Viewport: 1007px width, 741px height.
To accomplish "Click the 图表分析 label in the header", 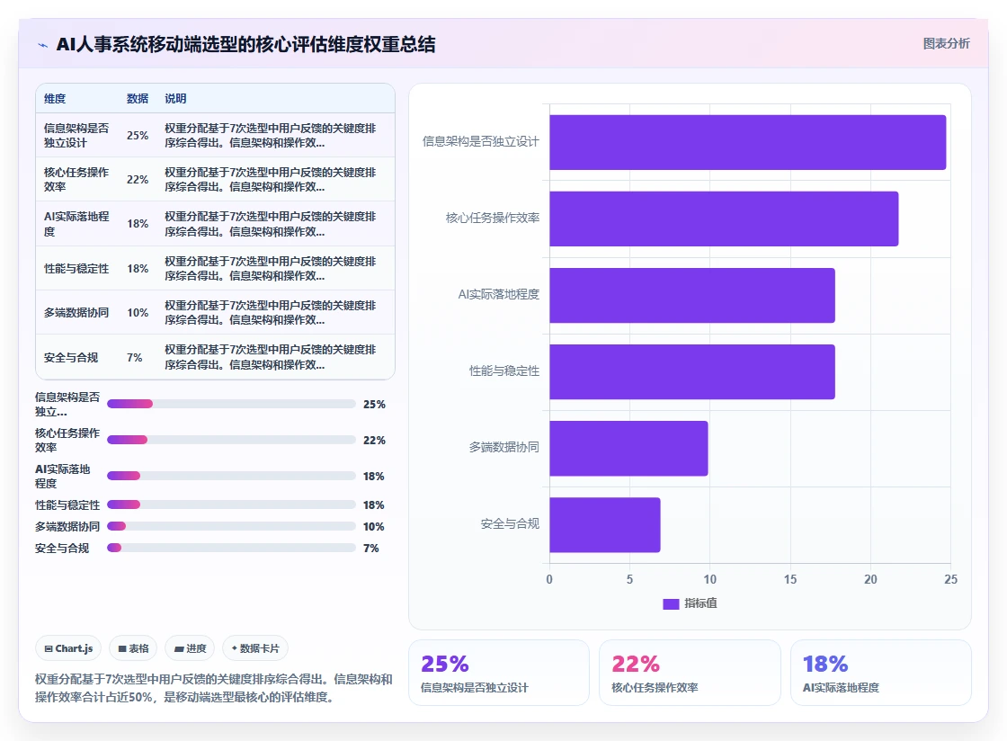I will tap(946, 44).
